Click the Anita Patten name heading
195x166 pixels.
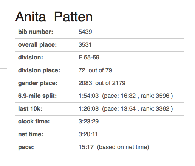point(54,17)
